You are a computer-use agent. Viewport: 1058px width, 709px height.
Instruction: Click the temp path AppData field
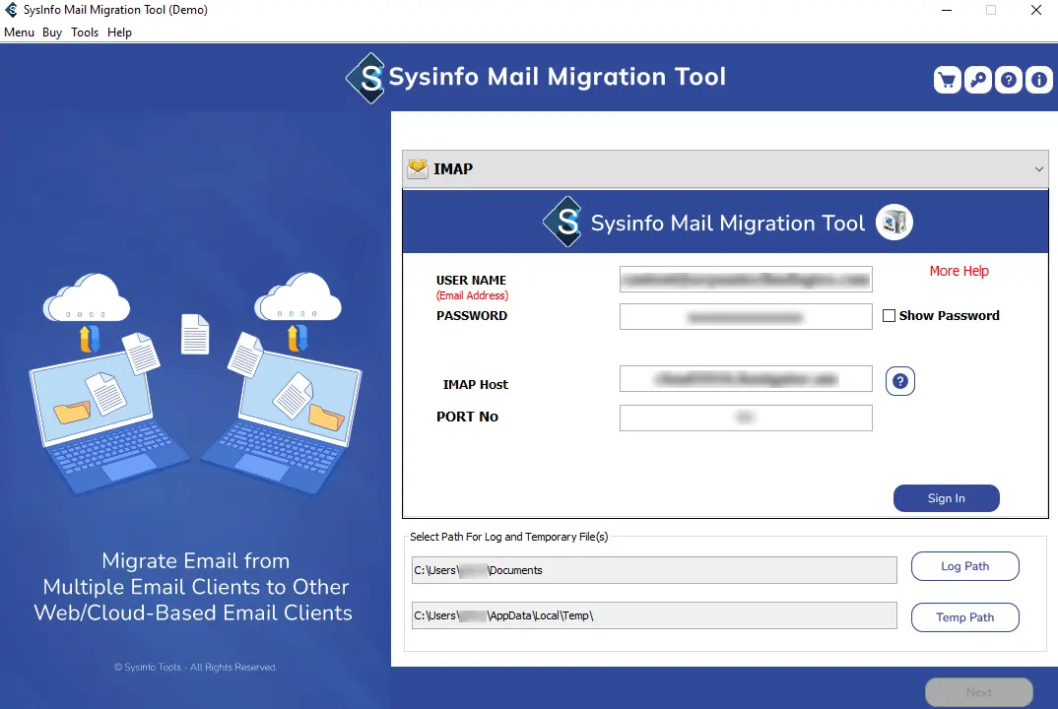coord(654,615)
